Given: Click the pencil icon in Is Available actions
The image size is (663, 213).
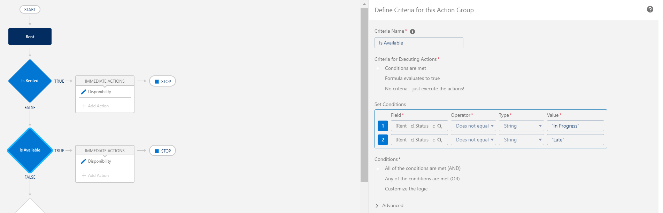Looking at the screenshot, I should (x=83, y=161).
